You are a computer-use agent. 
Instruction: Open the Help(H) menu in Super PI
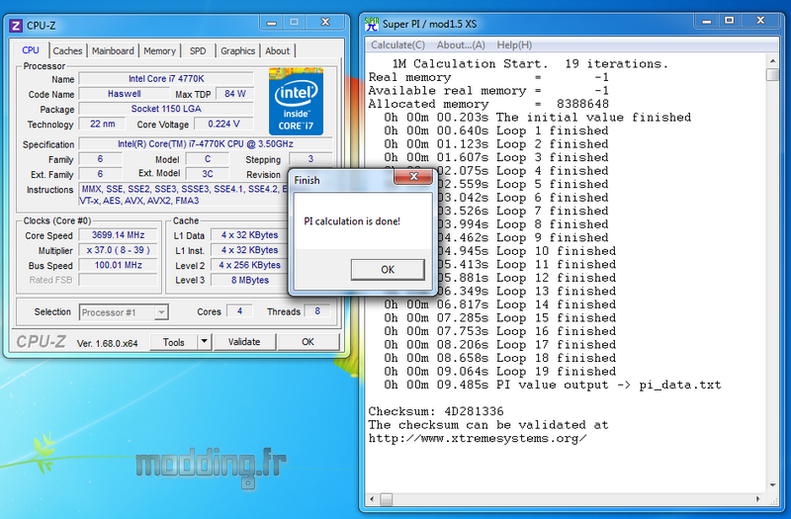click(x=514, y=44)
